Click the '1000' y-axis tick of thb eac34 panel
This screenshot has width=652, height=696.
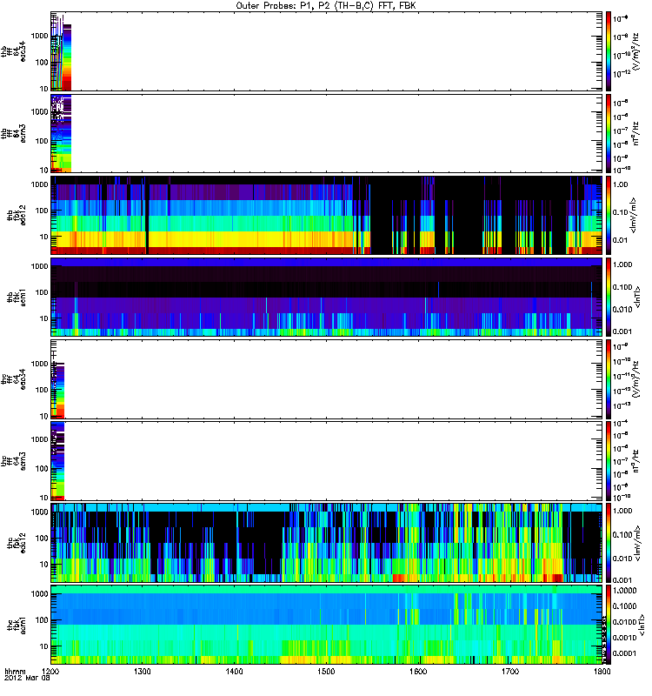pyautogui.click(x=39, y=36)
